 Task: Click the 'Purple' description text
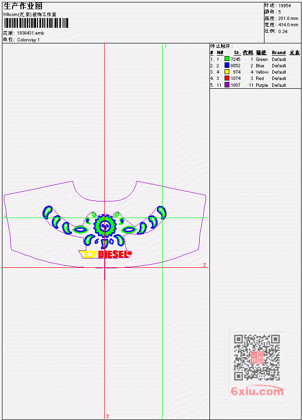click(262, 85)
